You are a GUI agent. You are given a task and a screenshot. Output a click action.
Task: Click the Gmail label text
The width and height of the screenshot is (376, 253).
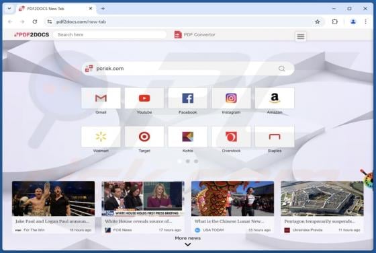(x=101, y=112)
